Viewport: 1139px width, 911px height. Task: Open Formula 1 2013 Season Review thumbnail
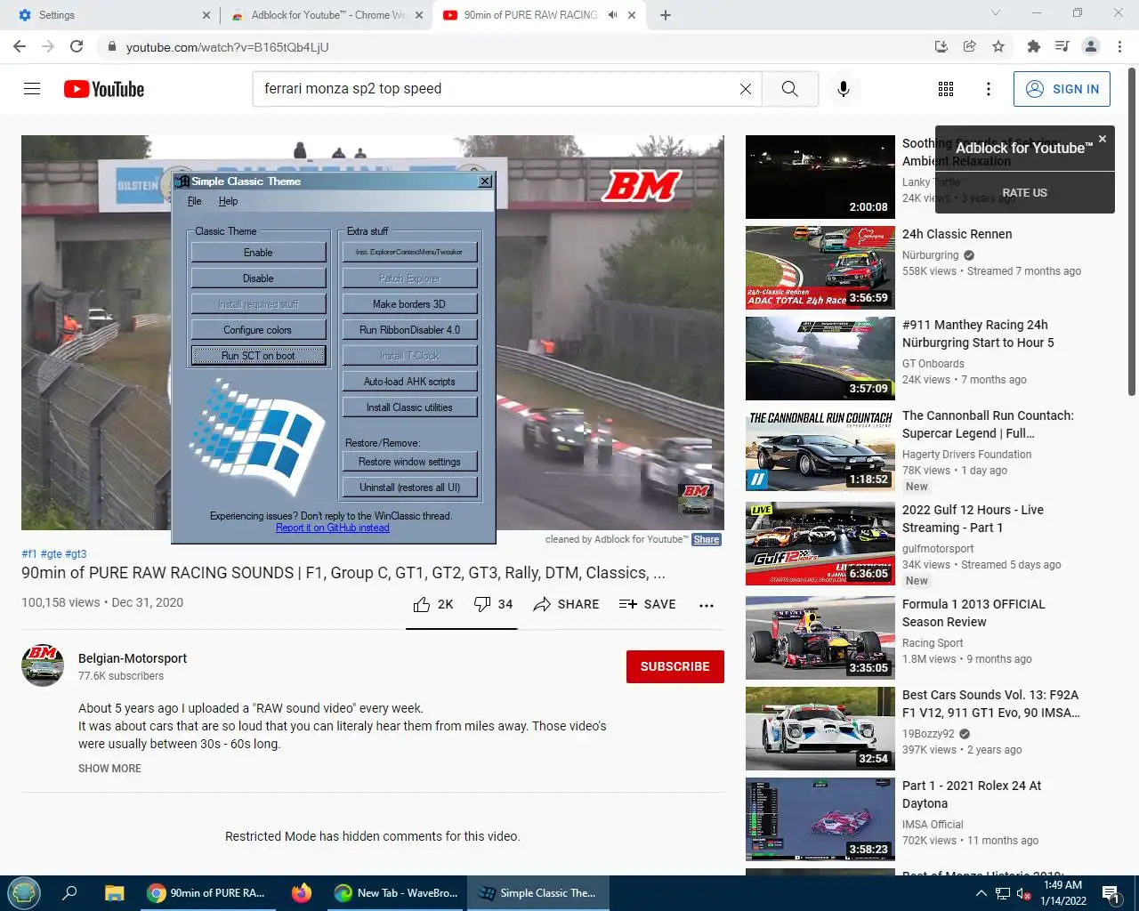(x=820, y=638)
